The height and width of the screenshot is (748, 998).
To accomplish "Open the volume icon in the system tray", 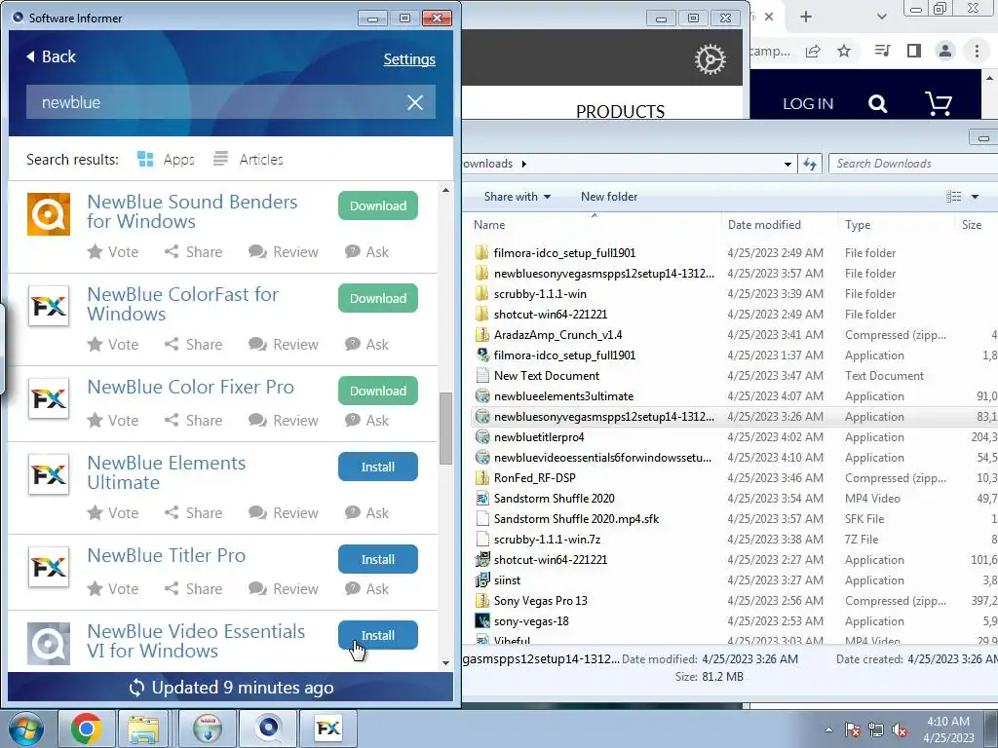I will (x=900, y=729).
